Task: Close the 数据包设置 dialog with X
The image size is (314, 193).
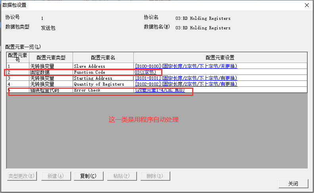Action: tap(306, 5)
